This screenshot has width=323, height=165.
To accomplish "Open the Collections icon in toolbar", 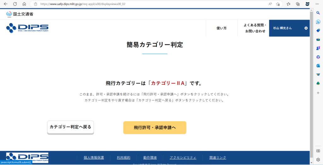I will point(298,4).
